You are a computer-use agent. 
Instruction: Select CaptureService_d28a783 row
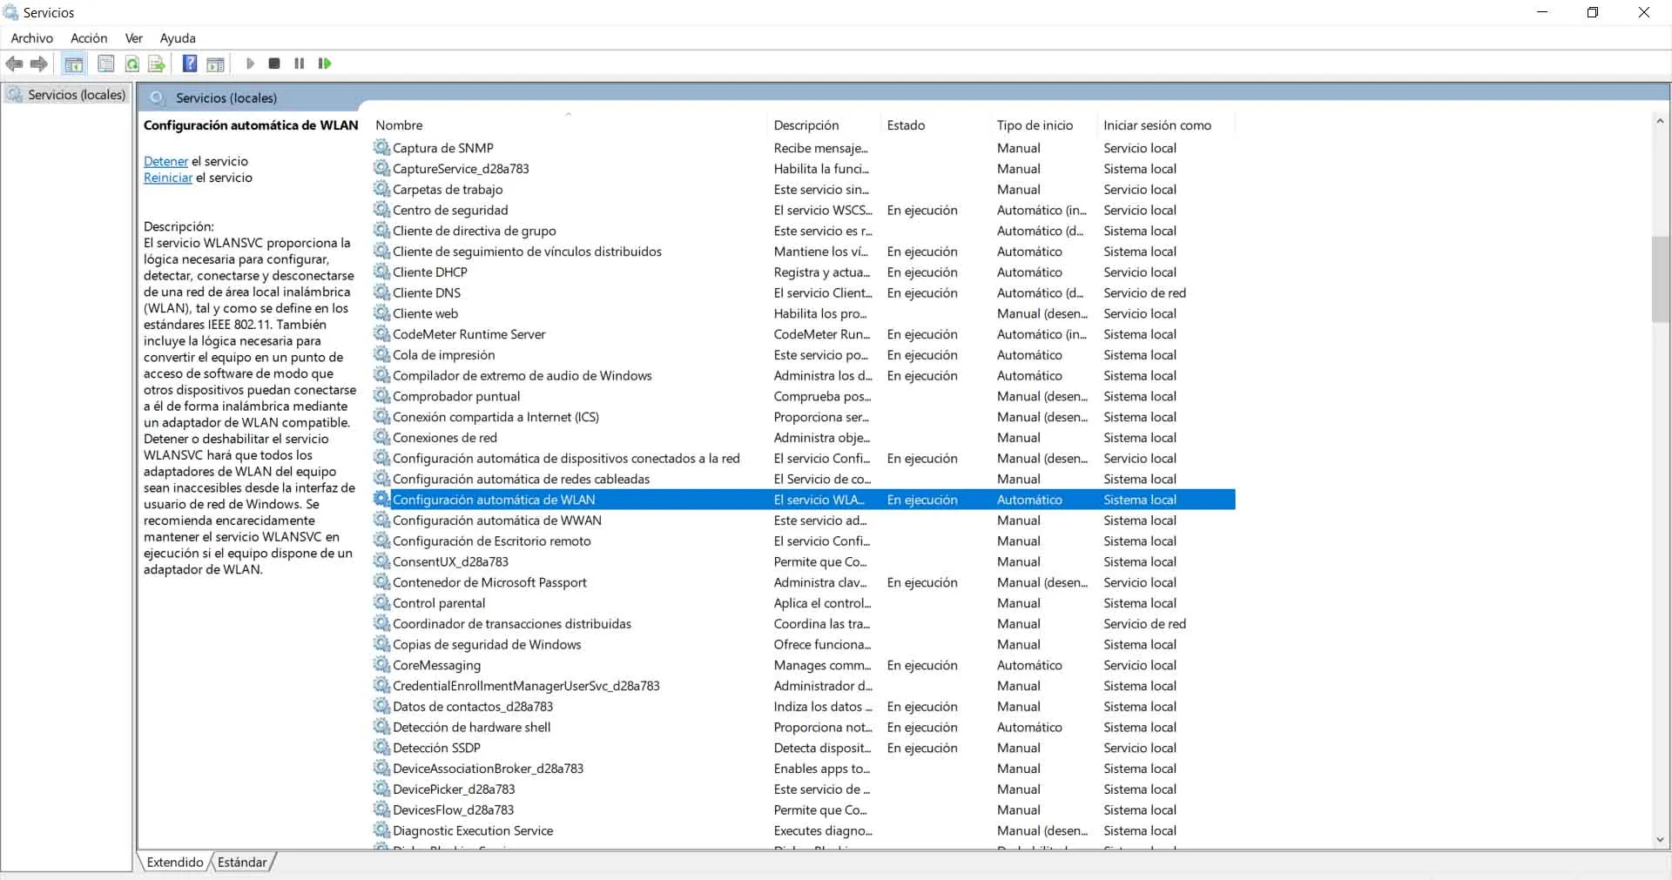[x=803, y=169]
